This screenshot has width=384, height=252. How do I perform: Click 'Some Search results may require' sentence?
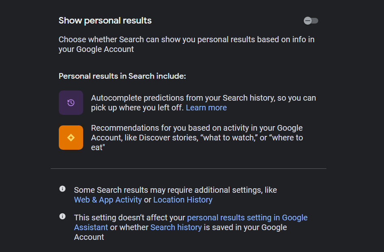[175, 190]
